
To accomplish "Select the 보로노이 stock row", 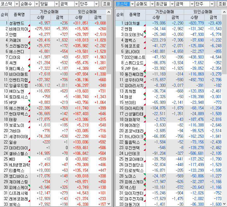I will pos(53,125).
